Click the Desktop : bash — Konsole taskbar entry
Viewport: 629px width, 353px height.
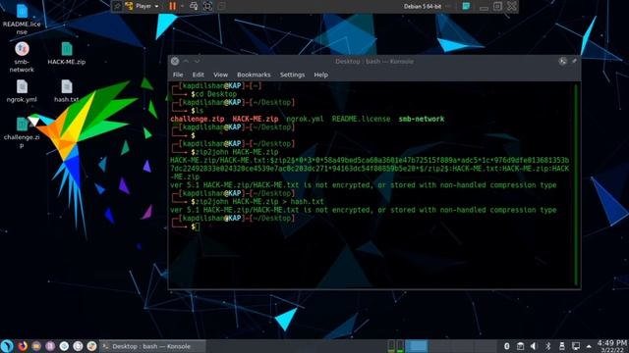[152, 346]
